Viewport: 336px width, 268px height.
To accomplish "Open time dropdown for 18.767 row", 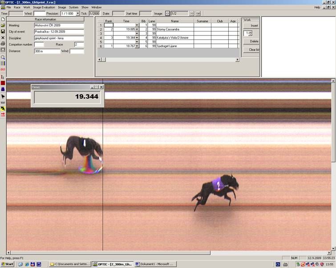I will (137, 46).
